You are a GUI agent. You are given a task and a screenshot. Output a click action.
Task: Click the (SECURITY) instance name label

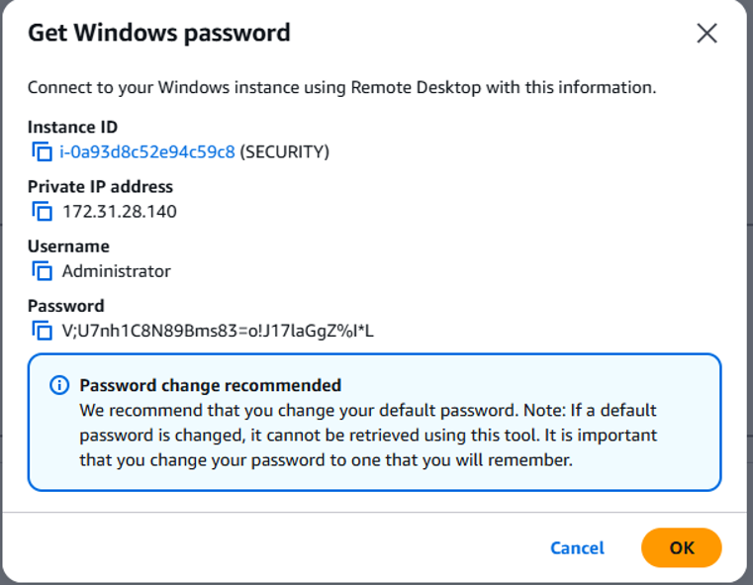click(285, 151)
